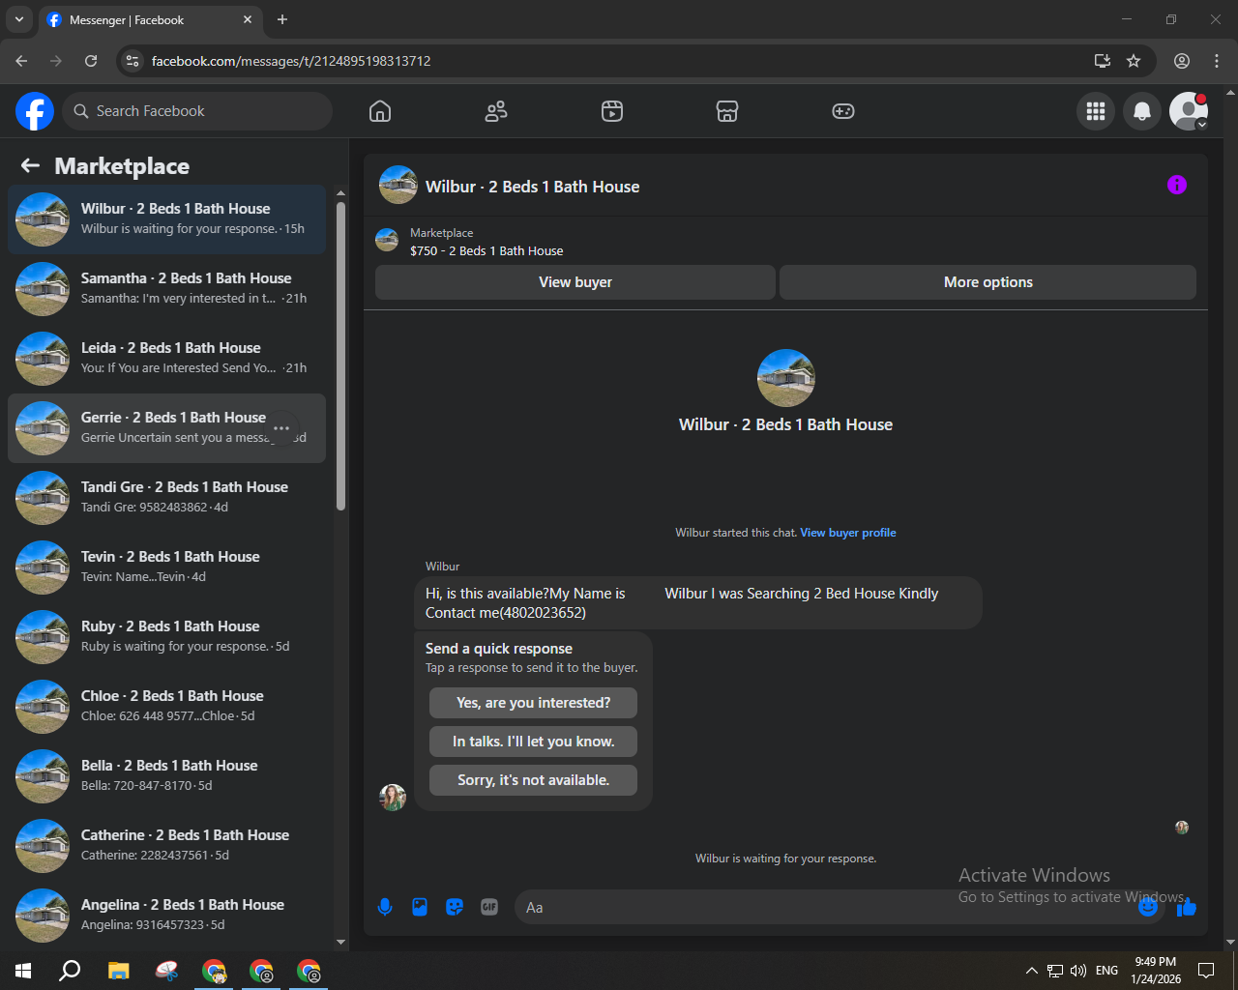Click the sender avatar beside quick responses
The width and height of the screenshot is (1238, 990).
coord(393,798)
